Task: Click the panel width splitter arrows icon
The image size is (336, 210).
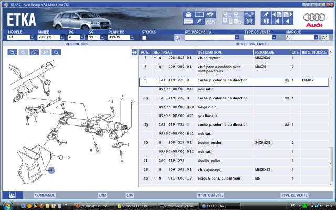Action: [x=134, y=52]
